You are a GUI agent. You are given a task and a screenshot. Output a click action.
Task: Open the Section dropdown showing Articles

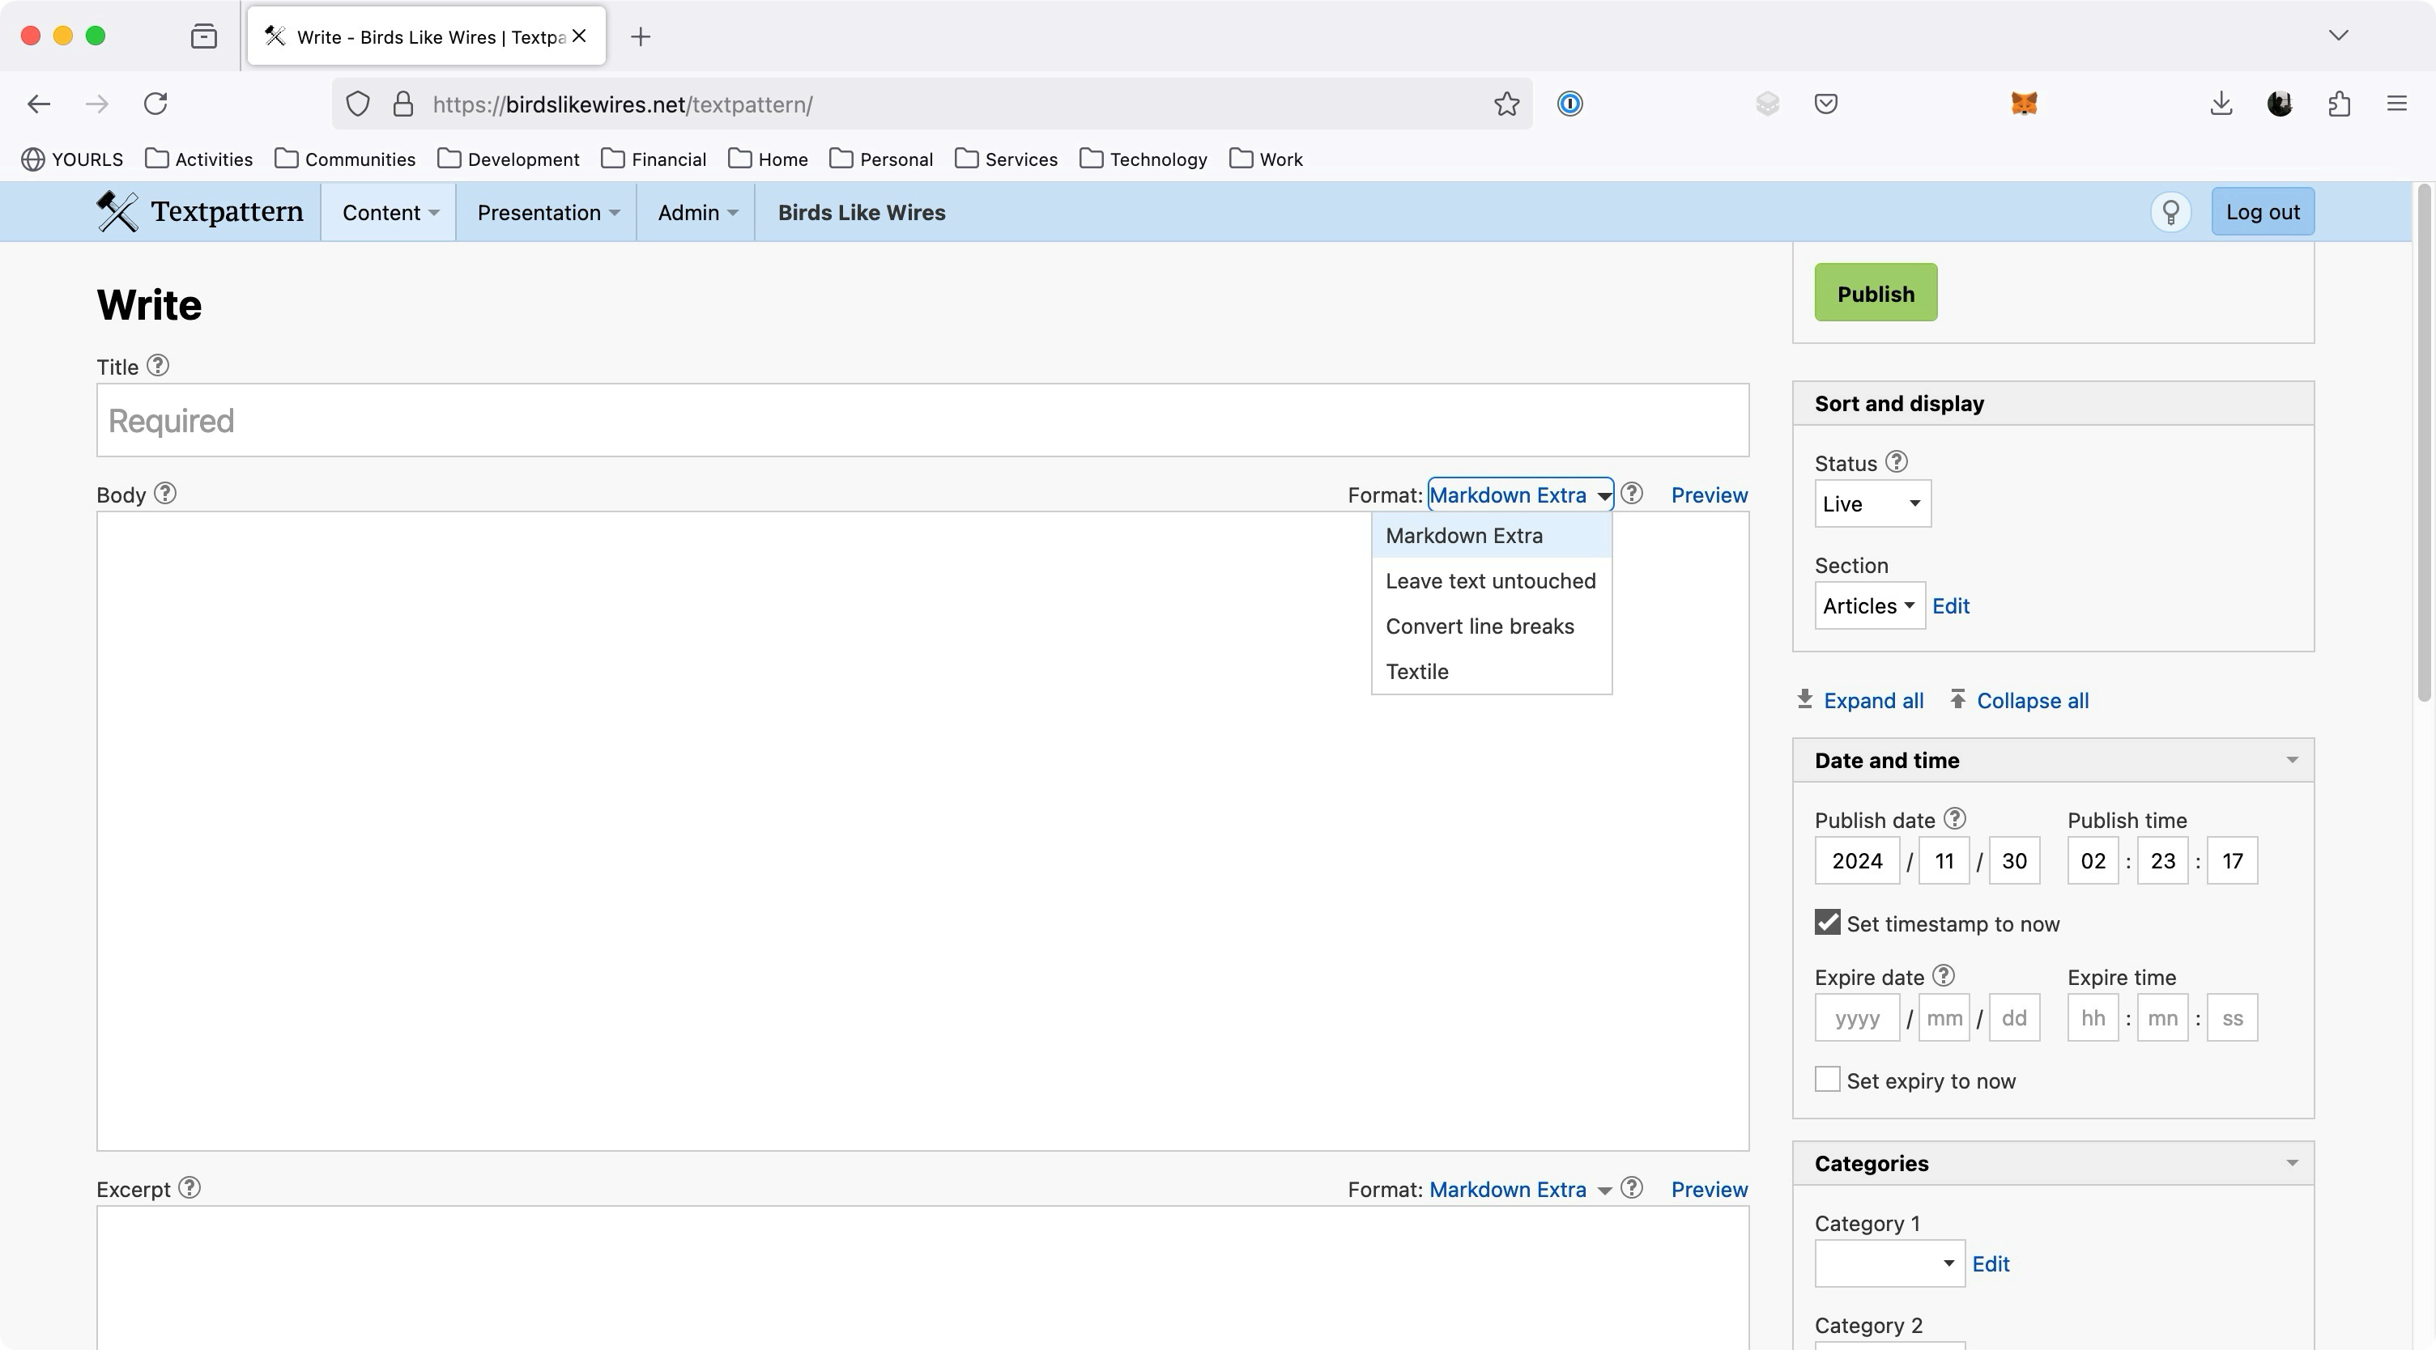[x=1870, y=606]
